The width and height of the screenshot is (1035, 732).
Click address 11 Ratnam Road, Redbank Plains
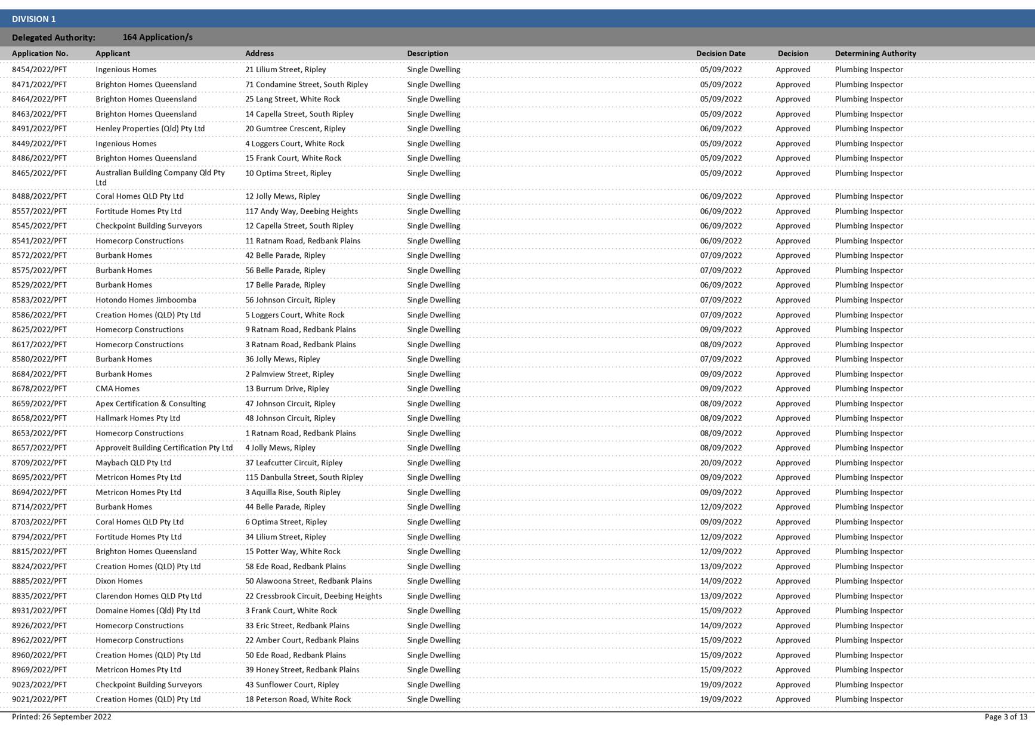click(302, 240)
